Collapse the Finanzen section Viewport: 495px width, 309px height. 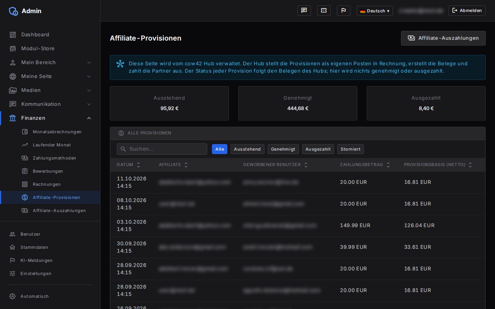[50, 118]
